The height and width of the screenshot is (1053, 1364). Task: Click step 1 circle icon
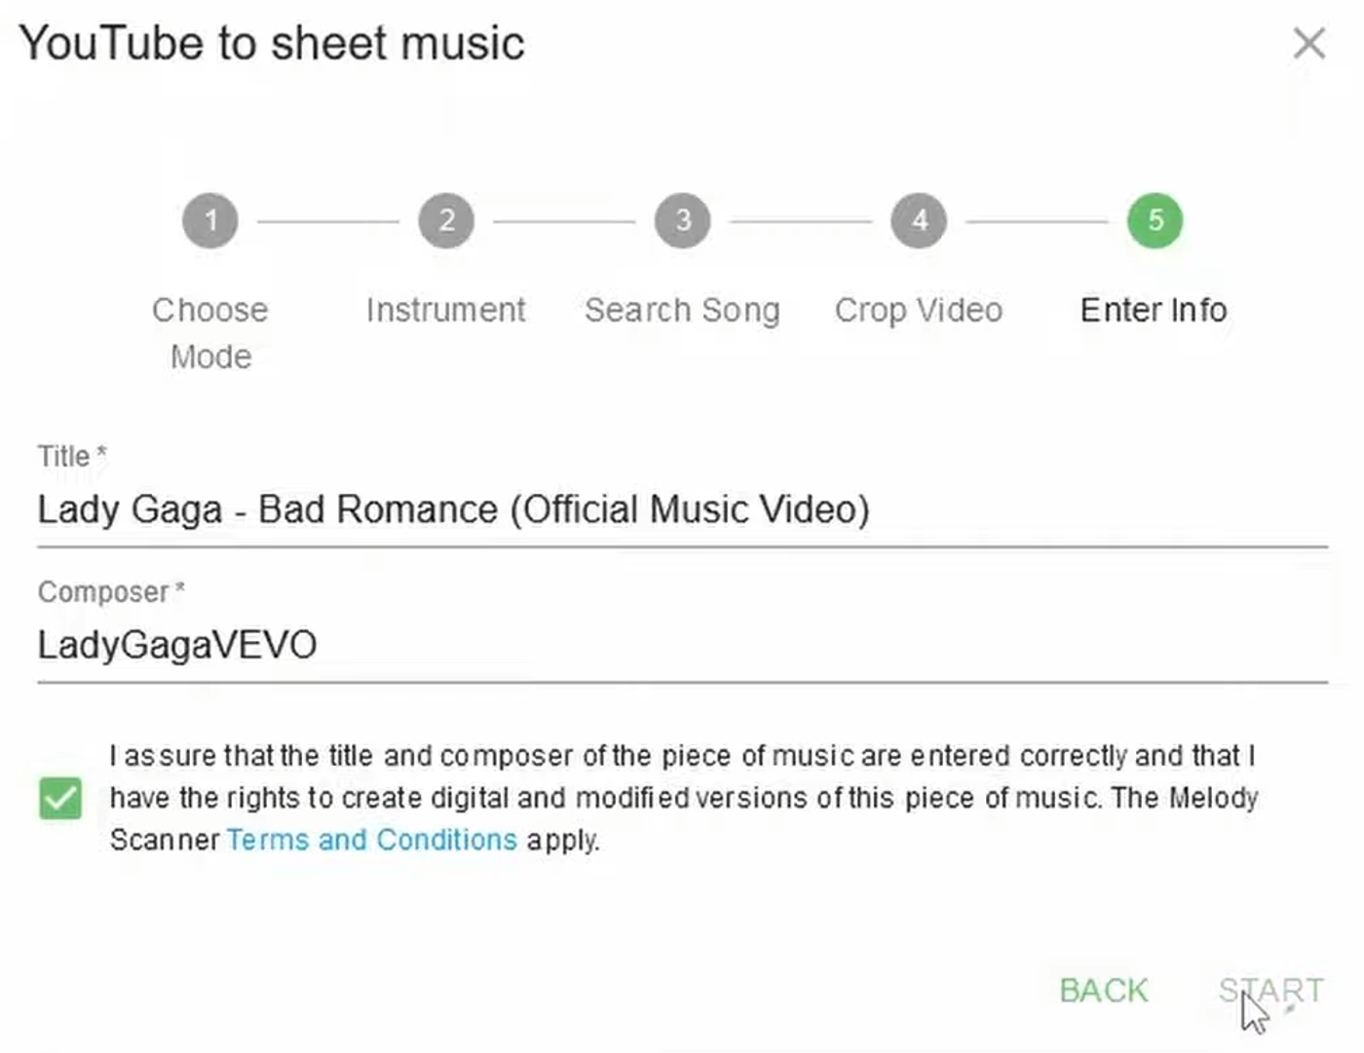[210, 221]
